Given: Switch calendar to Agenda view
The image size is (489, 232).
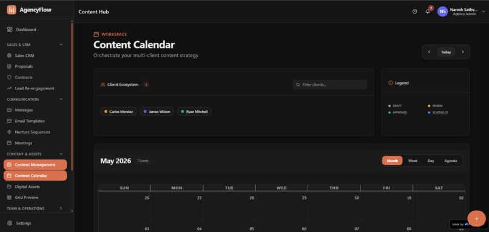Looking at the screenshot, I should 451,161.
